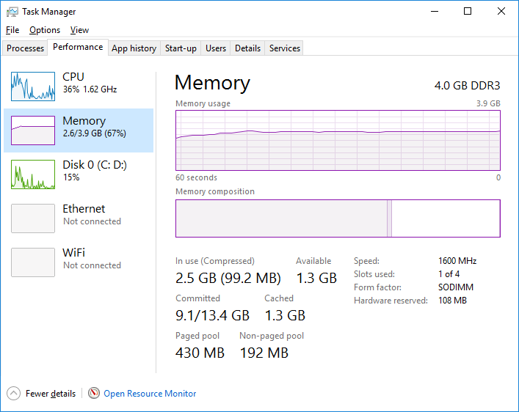
Task: Open the Details tab
Action: pyautogui.click(x=247, y=48)
